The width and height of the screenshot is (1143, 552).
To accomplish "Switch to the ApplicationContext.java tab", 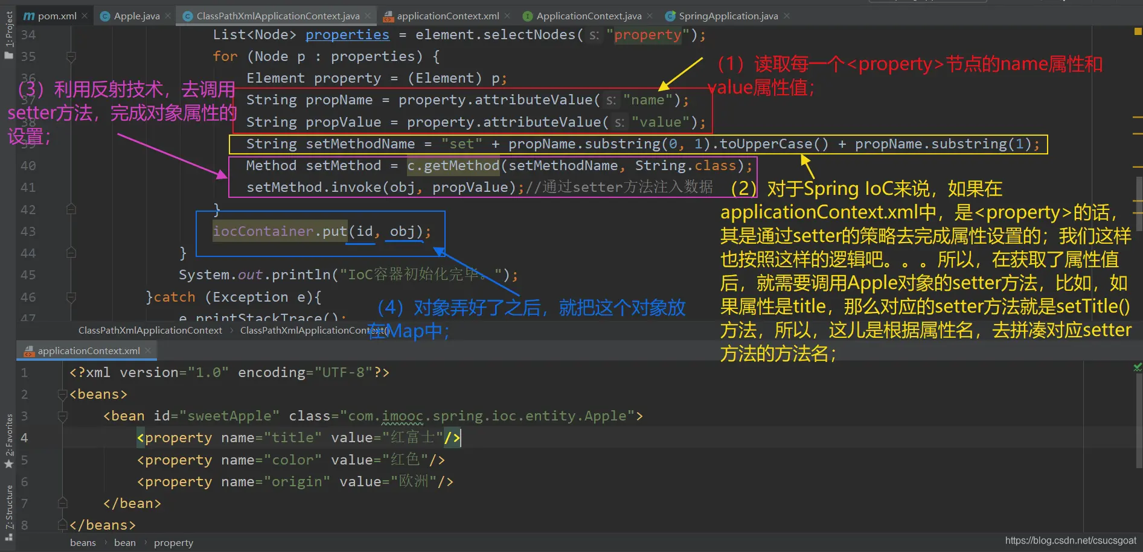I will pos(588,16).
